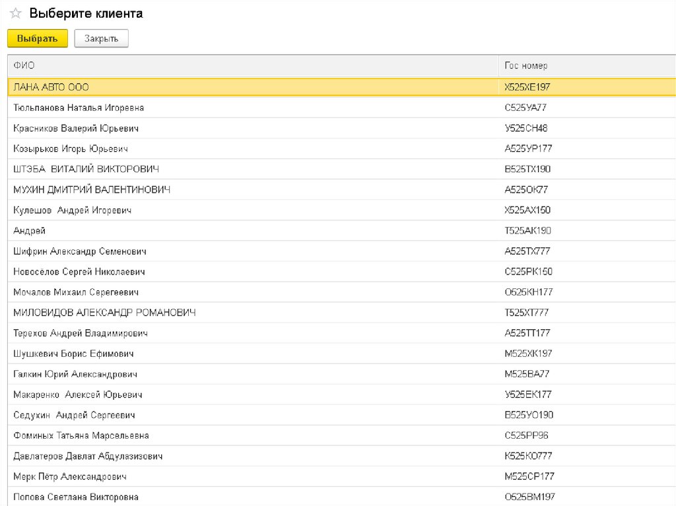This screenshot has width=676, height=506.
Task: Select client Шушкевич Борис Ефимович
Action: (73, 354)
